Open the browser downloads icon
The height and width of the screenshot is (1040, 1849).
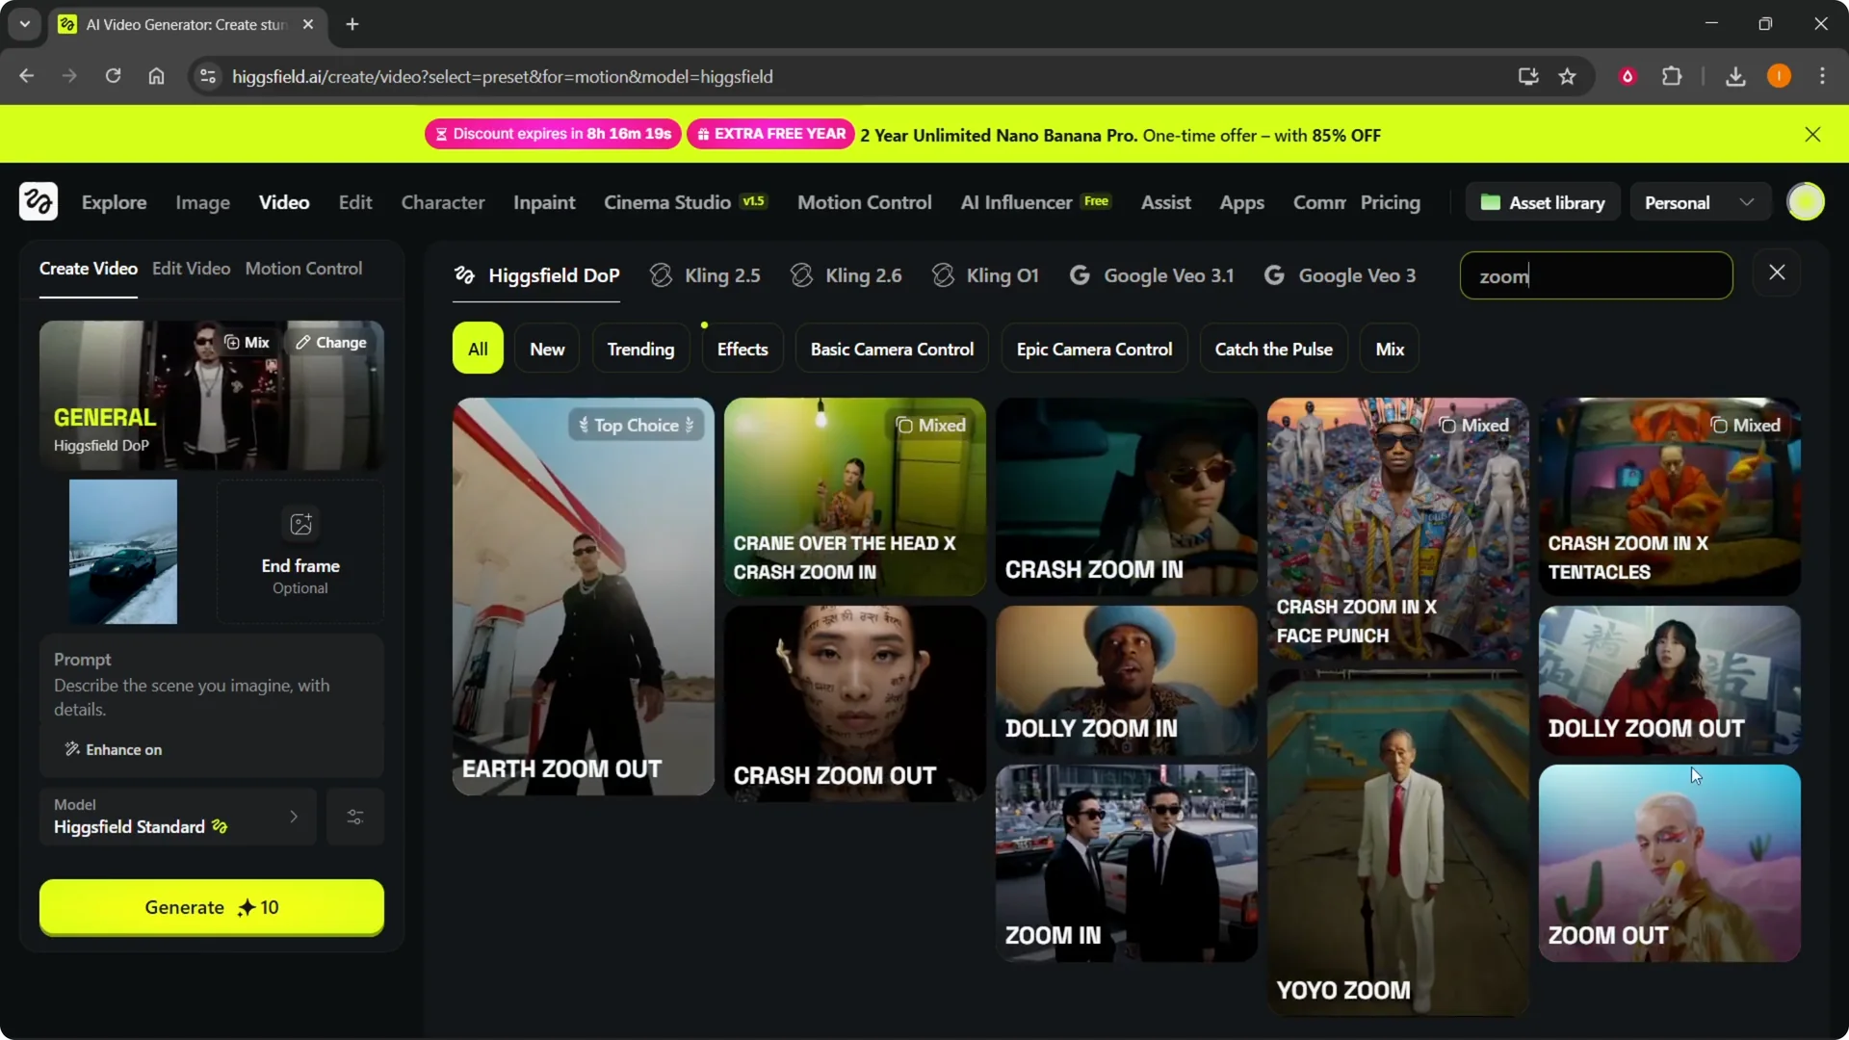1735,77
